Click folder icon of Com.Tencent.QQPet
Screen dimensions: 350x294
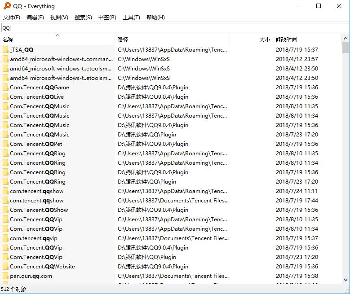[5, 144]
